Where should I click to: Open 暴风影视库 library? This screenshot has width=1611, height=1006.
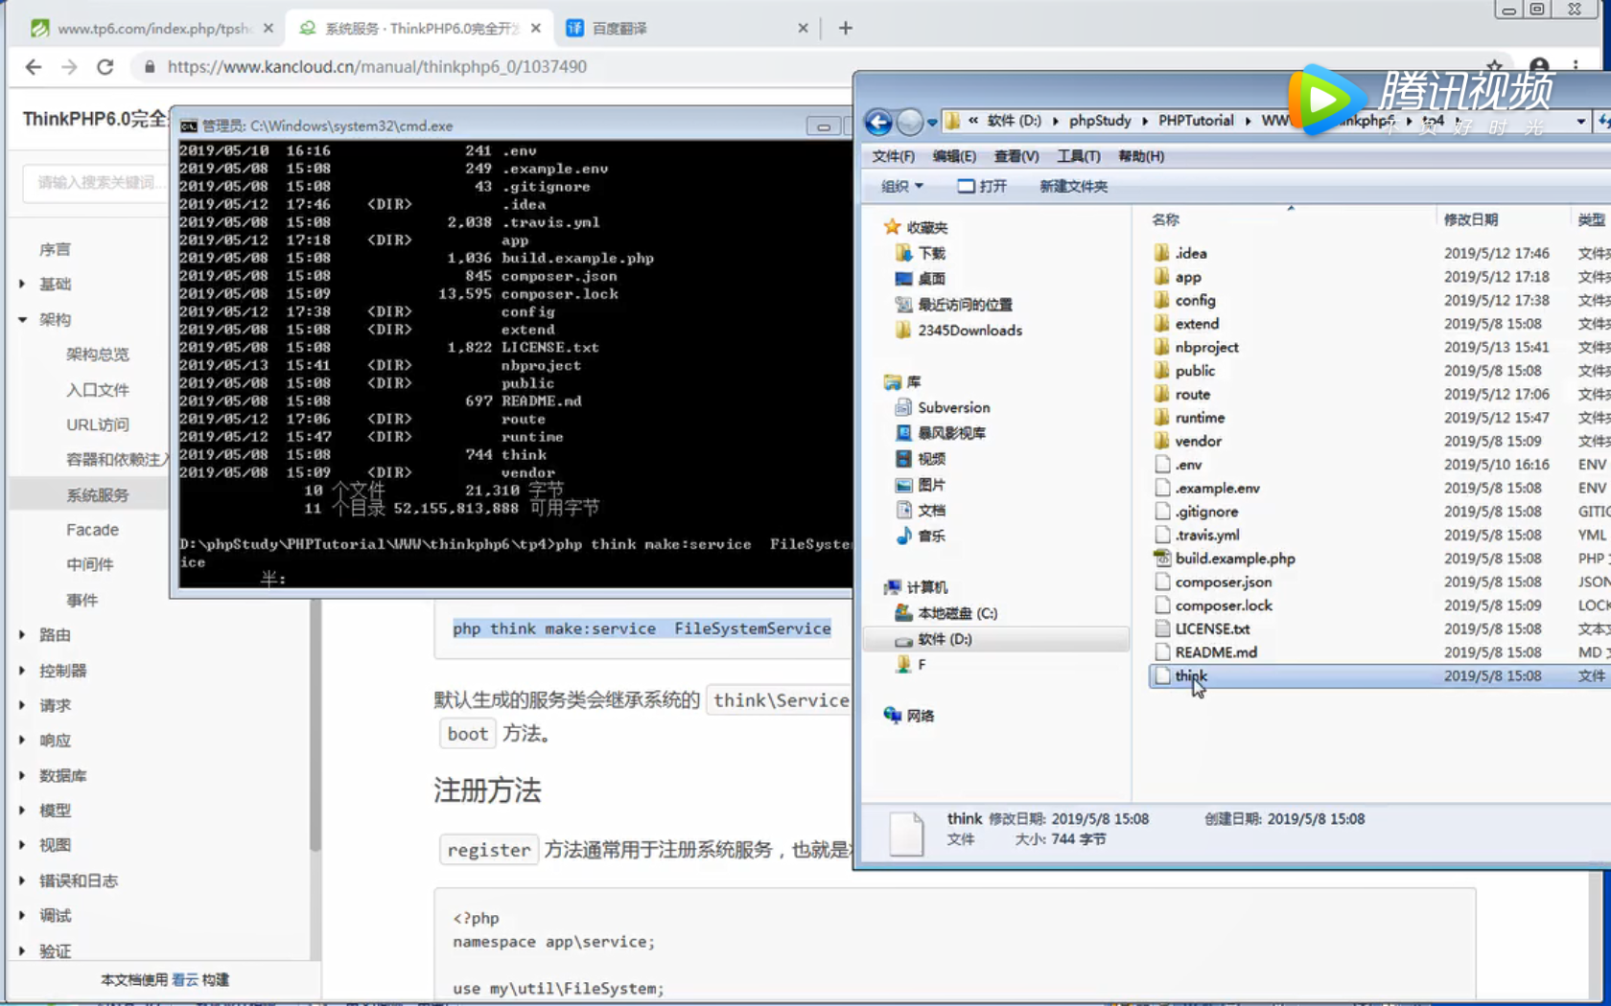coord(951,433)
